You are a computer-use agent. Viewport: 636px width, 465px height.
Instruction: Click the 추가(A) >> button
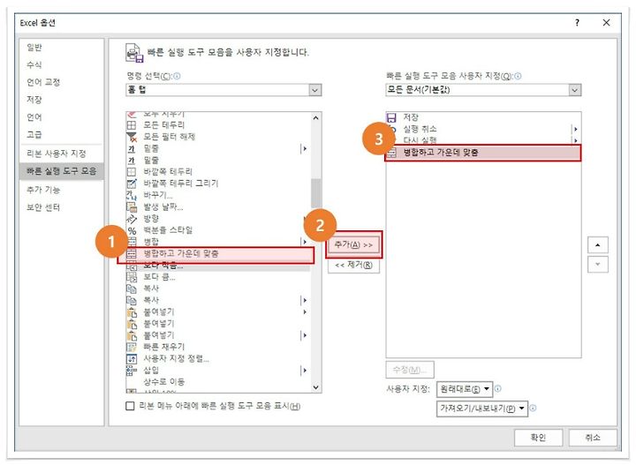(353, 245)
